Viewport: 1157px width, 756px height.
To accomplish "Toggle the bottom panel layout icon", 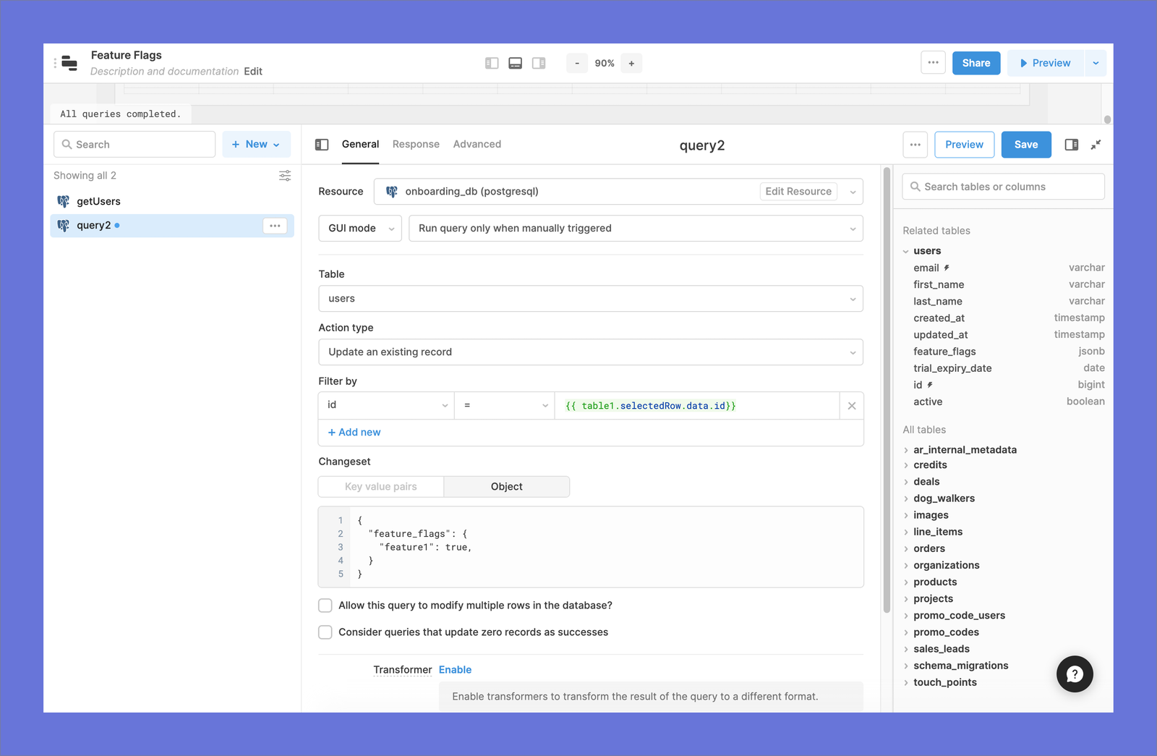I will pos(515,64).
